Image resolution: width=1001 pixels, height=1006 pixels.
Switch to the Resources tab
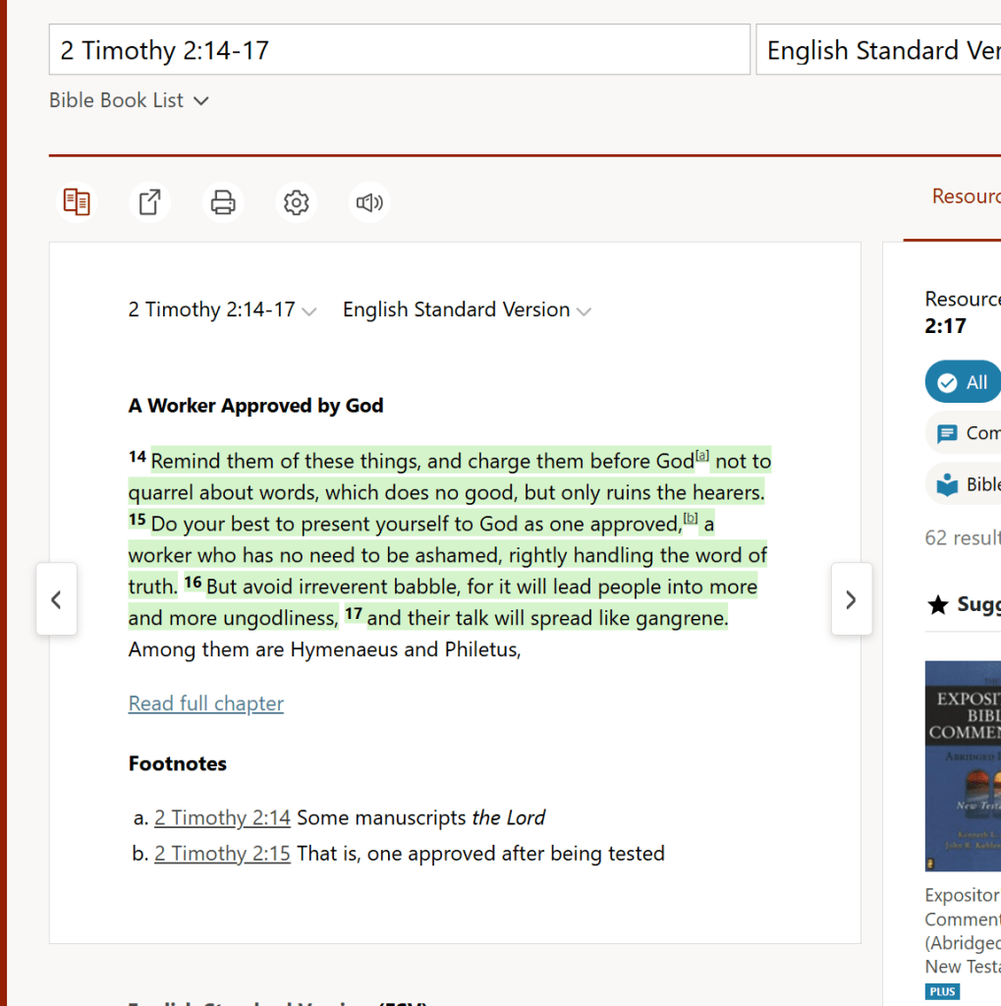click(x=966, y=196)
